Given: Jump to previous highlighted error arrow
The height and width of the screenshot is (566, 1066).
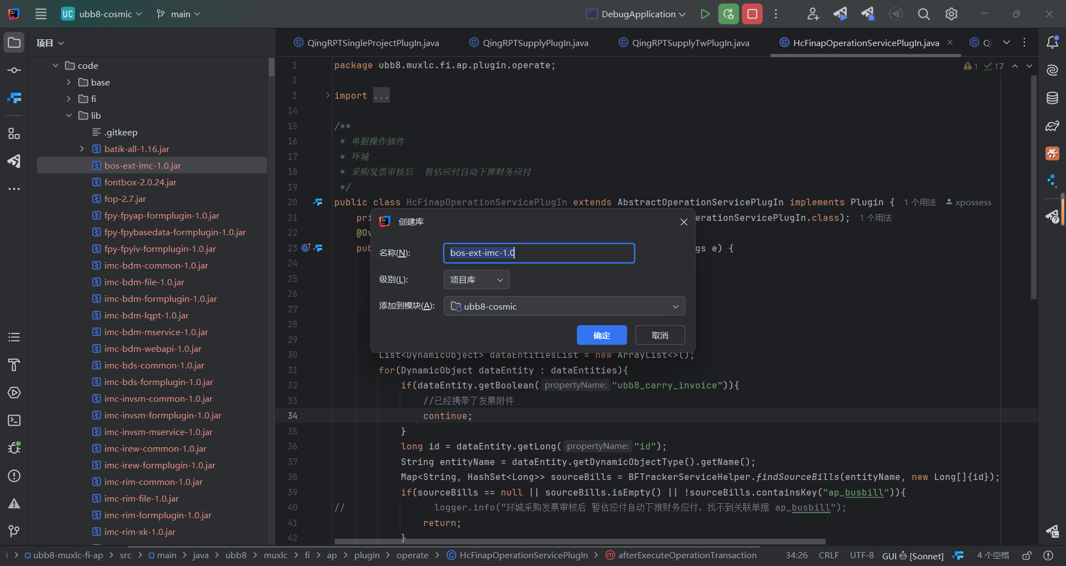Looking at the screenshot, I should [1015, 66].
